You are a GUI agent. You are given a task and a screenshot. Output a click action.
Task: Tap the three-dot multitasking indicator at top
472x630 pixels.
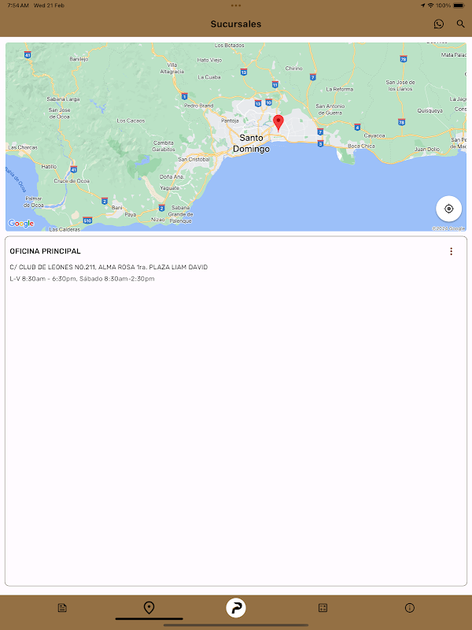pyautogui.click(x=236, y=6)
